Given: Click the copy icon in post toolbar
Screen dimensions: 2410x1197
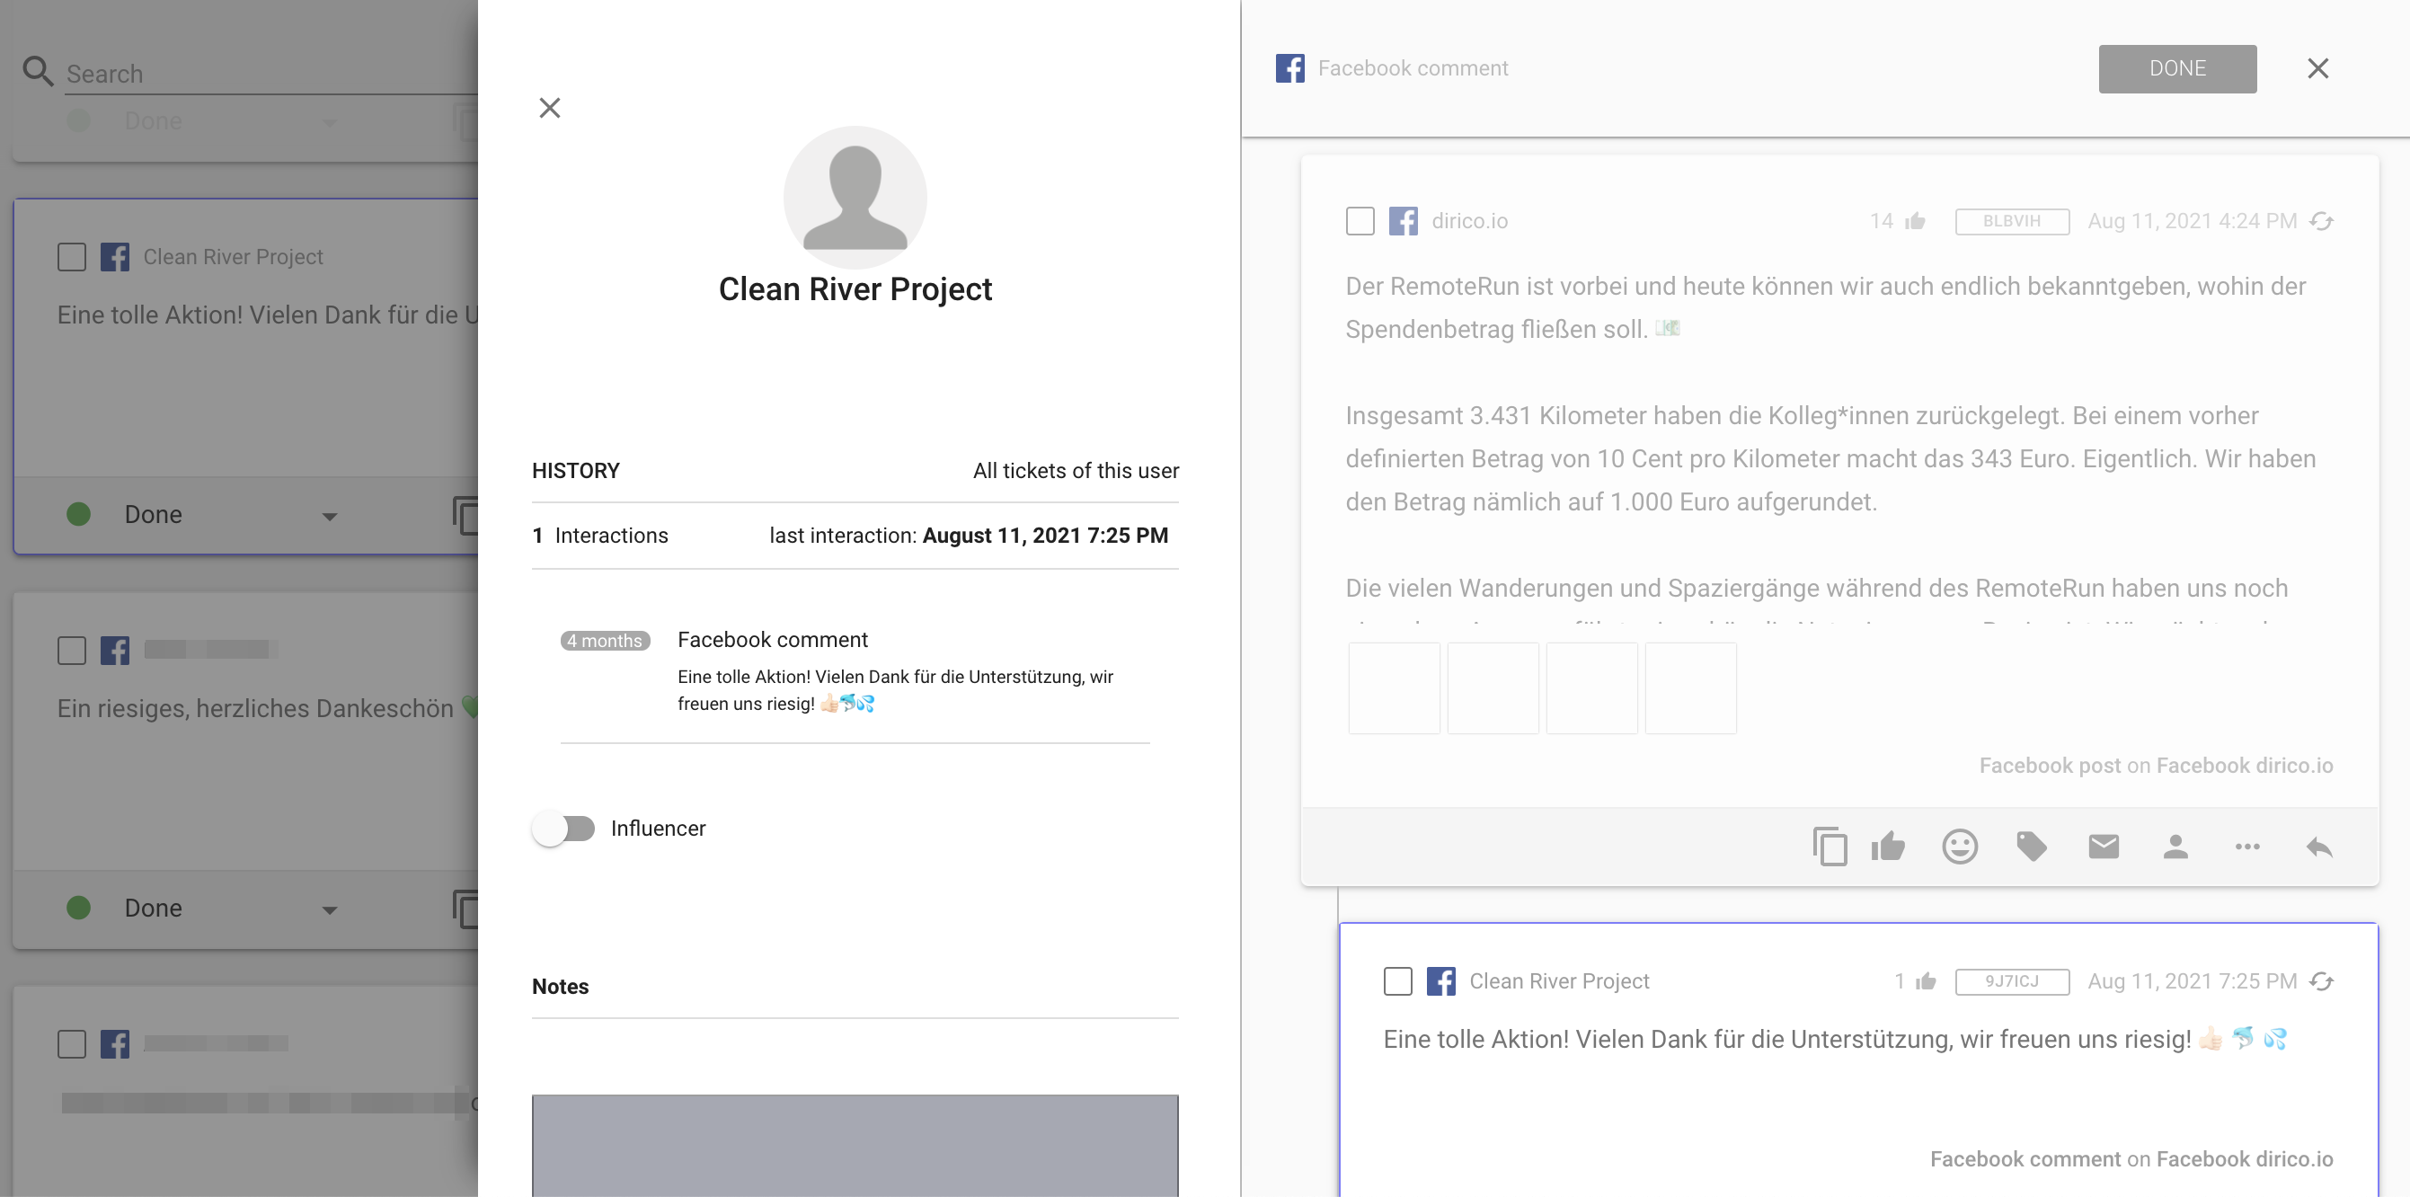Looking at the screenshot, I should pos(1829,847).
